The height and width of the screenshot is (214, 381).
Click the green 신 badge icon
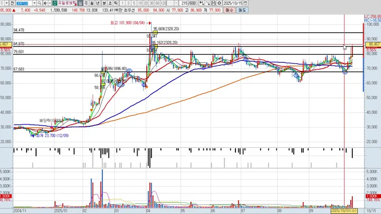click(x=55, y=3)
